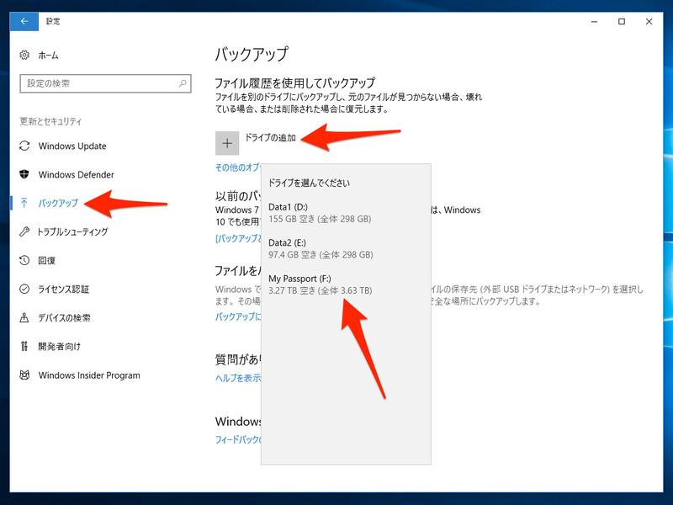Click the history clock icon for 回復
This screenshot has width=673, height=505.
pos(24,260)
